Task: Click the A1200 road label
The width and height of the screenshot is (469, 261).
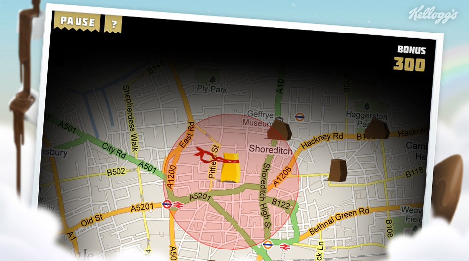Action: (x=172, y=178)
